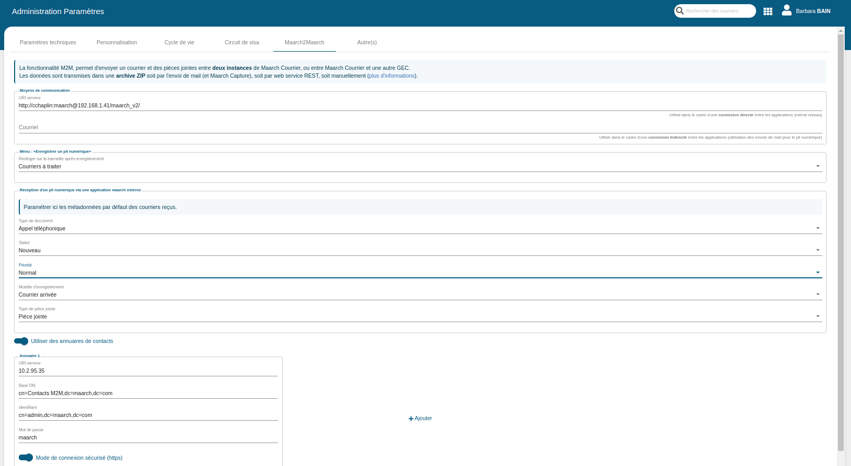Expand the 'Courriers à traiter' redirect dropdown
Viewport: 851px width, 466px height.
420,166
